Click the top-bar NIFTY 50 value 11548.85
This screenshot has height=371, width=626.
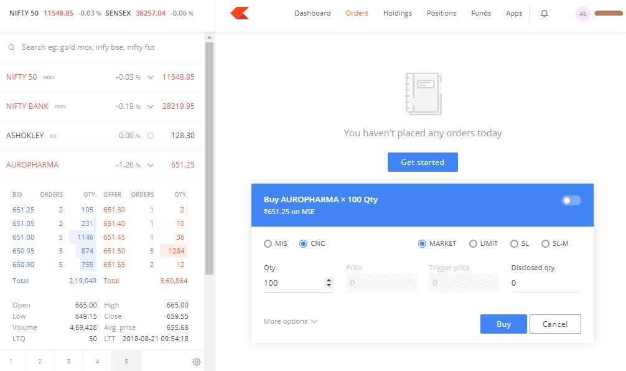click(x=58, y=13)
